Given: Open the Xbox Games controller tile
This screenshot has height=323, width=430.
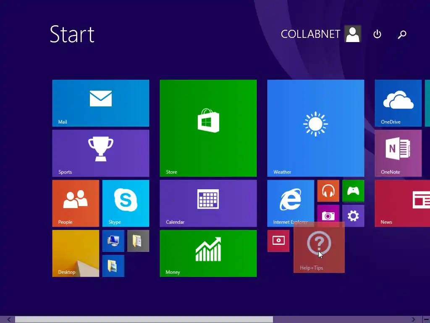Looking at the screenshot, I should (x=353, y=191).
